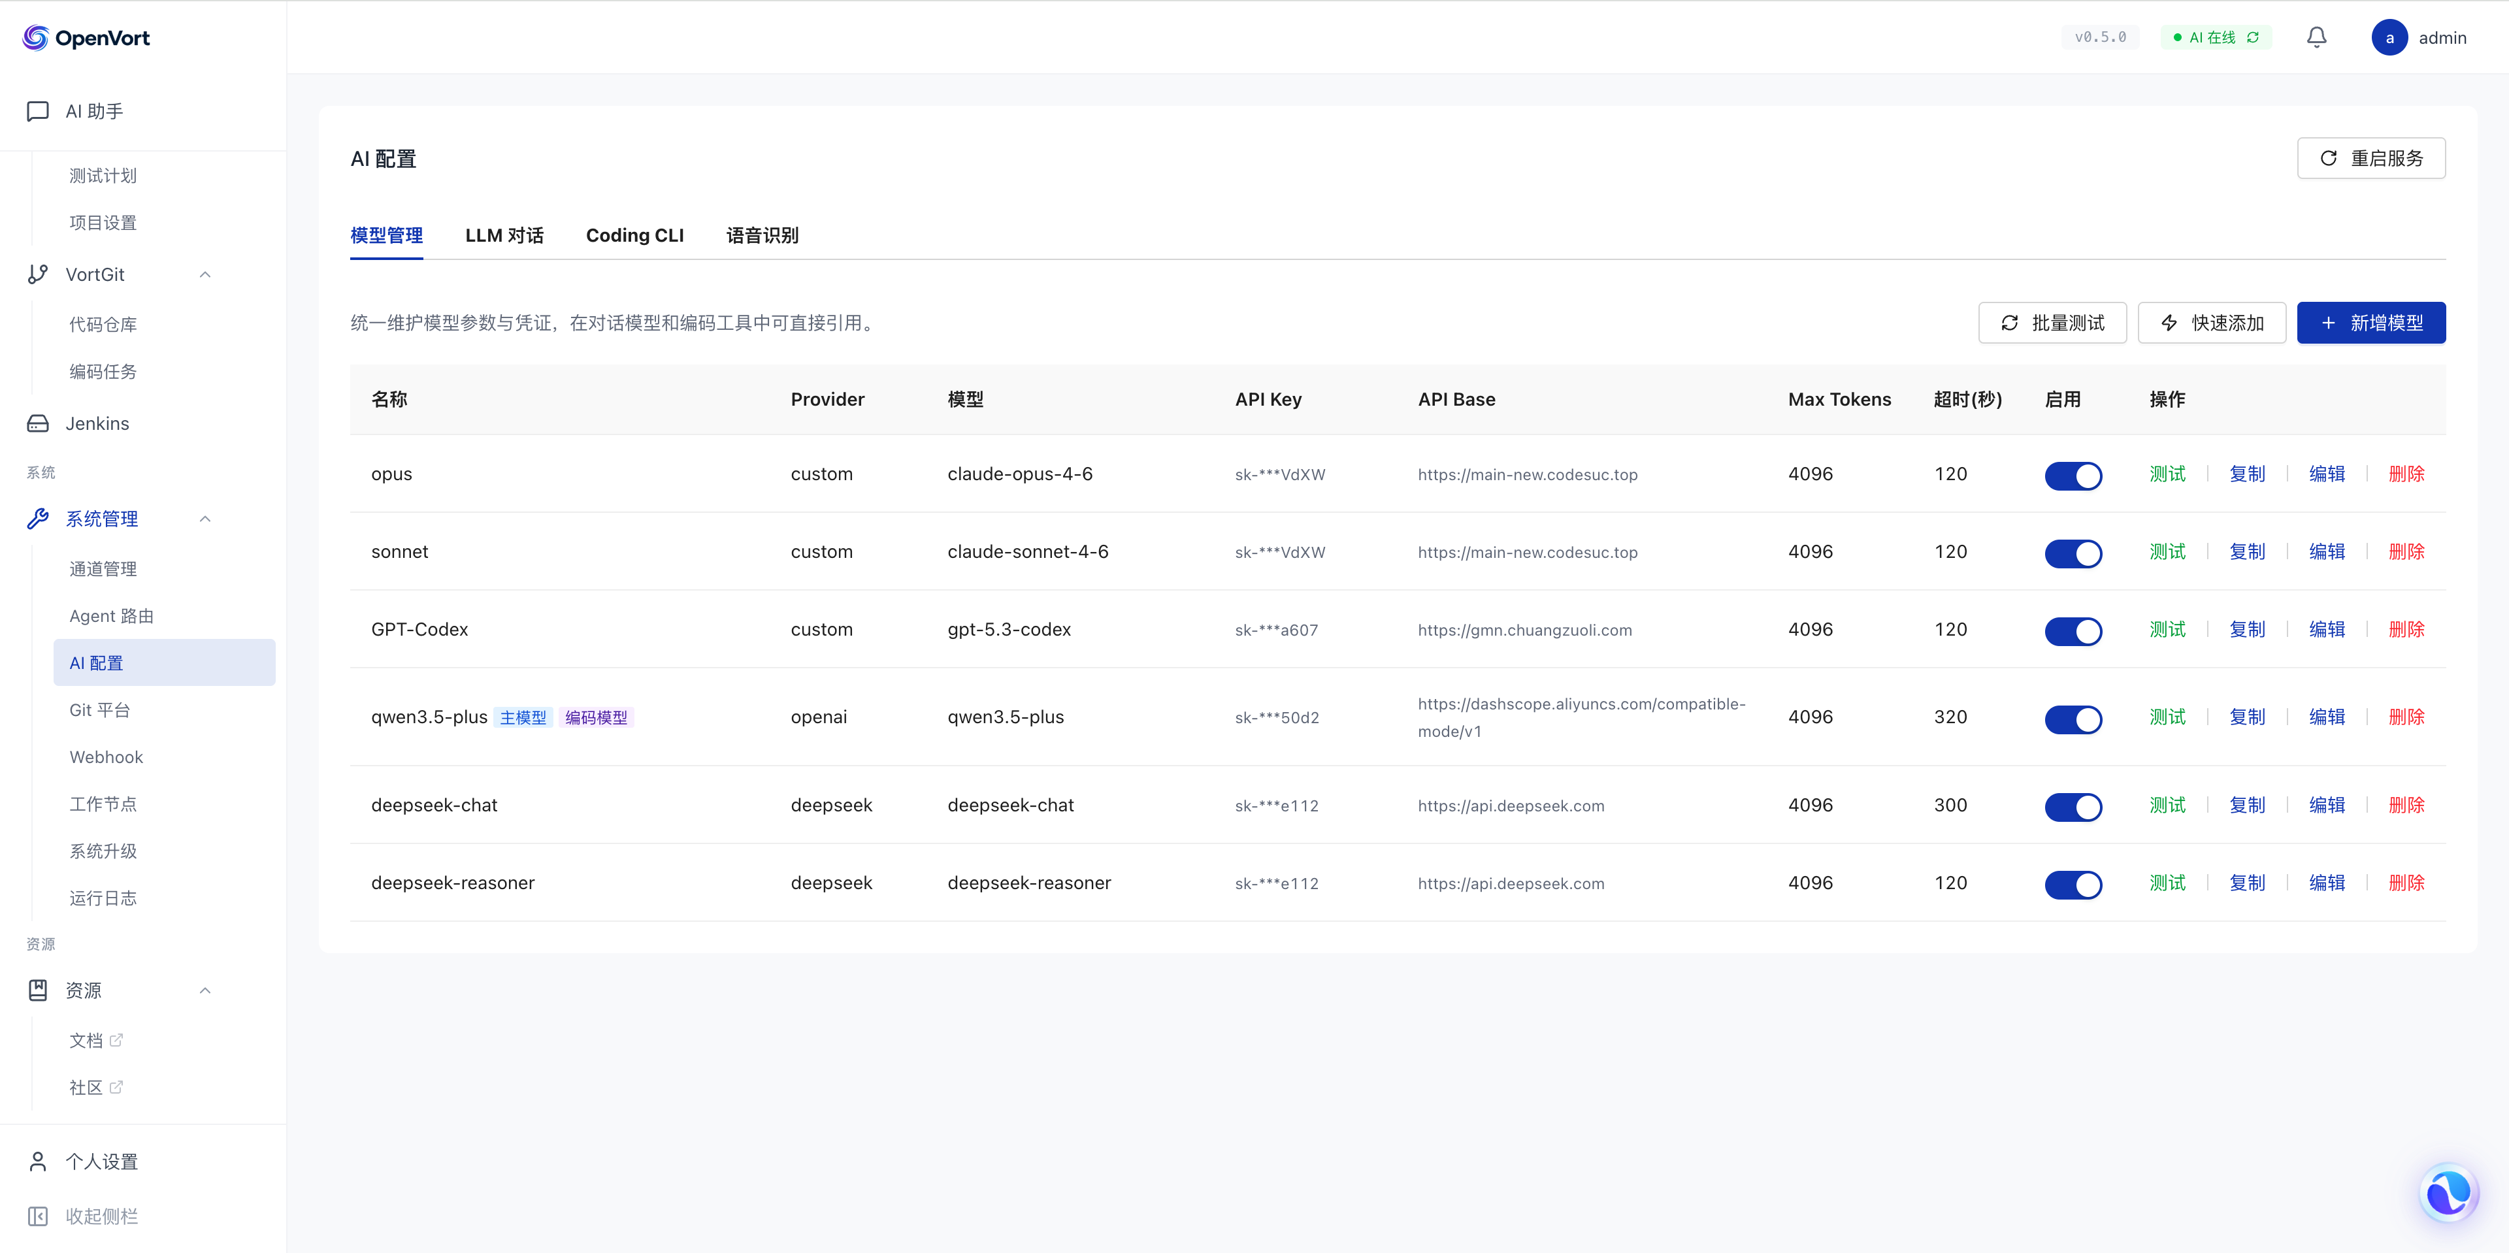Open the AI 助手 chat icon
The image size is (2509, 1253).
38,111
